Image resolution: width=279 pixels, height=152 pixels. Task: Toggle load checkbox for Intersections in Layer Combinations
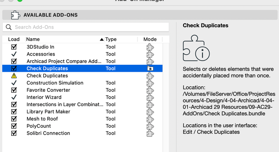[14, 104]
